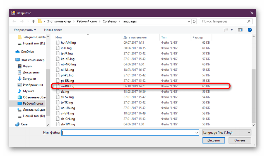The image size is (265, 156).
Task: Open the recent locations chevron
Action: 28,21
